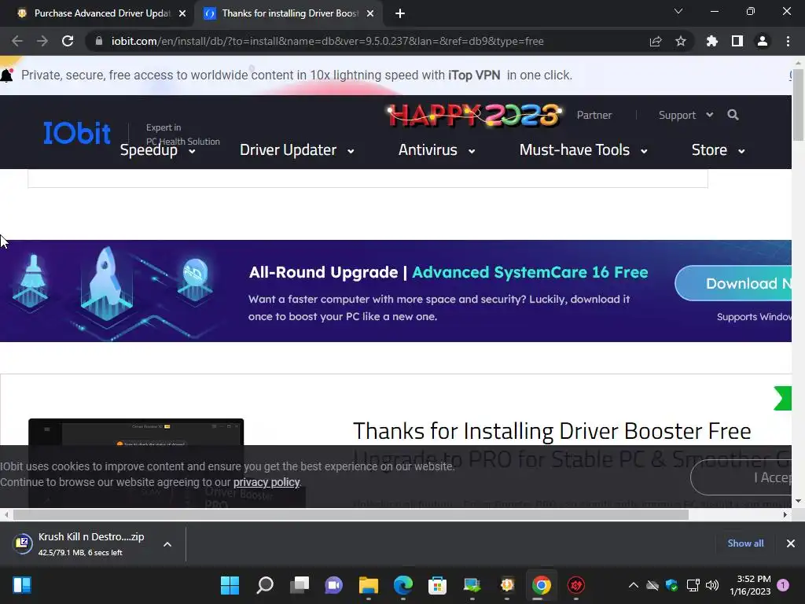Open File Explorer from taskbar
This screenshot has width=805, height=604.
tap(369, 585)
